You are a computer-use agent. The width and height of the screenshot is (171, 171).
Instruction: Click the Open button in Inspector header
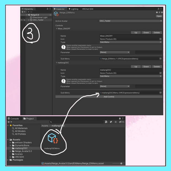click(x=159, y=16)
